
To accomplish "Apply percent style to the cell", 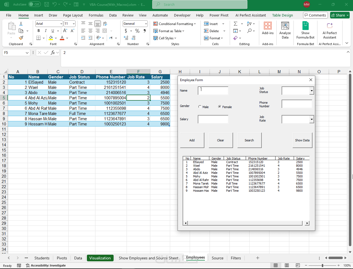I will click(x=137, y=31).
